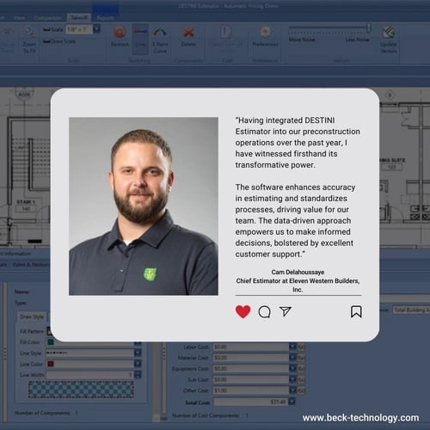Open the Material Cost dropdown arrow
Viewport: 430px width, 430px height.
(x=292, y=358)
